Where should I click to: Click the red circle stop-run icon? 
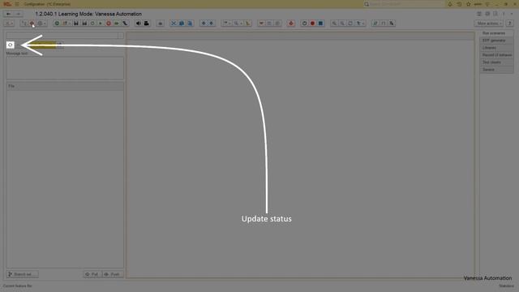pyautogui.click(x=109, y=24)
